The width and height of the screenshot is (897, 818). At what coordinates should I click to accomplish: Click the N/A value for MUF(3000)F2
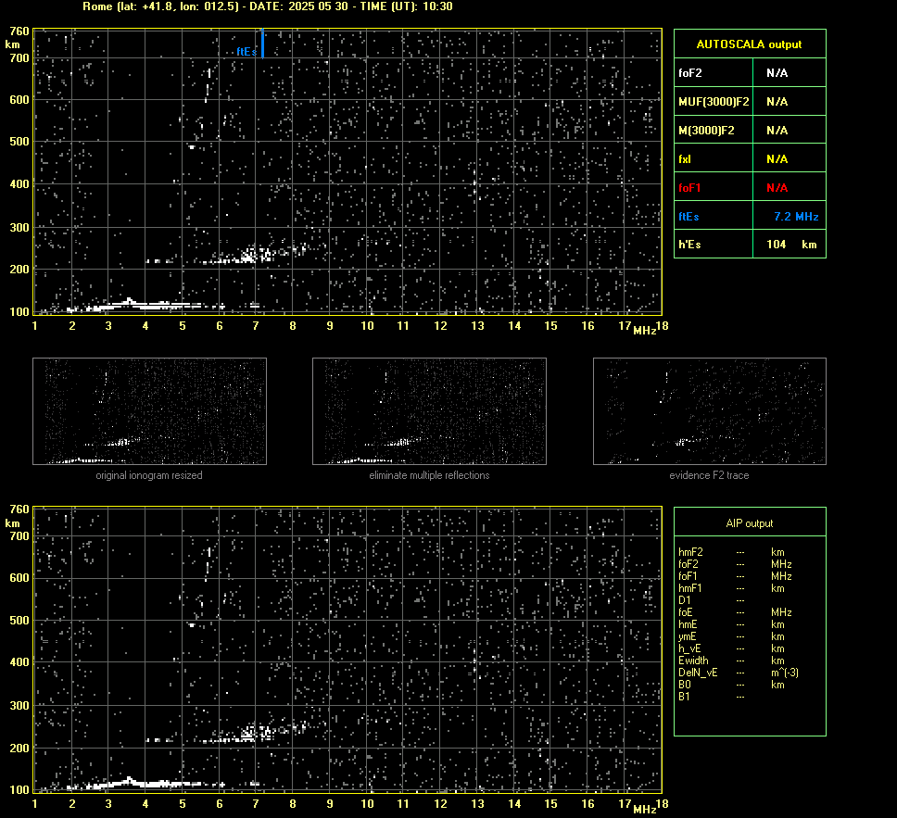click(x=777, y=102)
